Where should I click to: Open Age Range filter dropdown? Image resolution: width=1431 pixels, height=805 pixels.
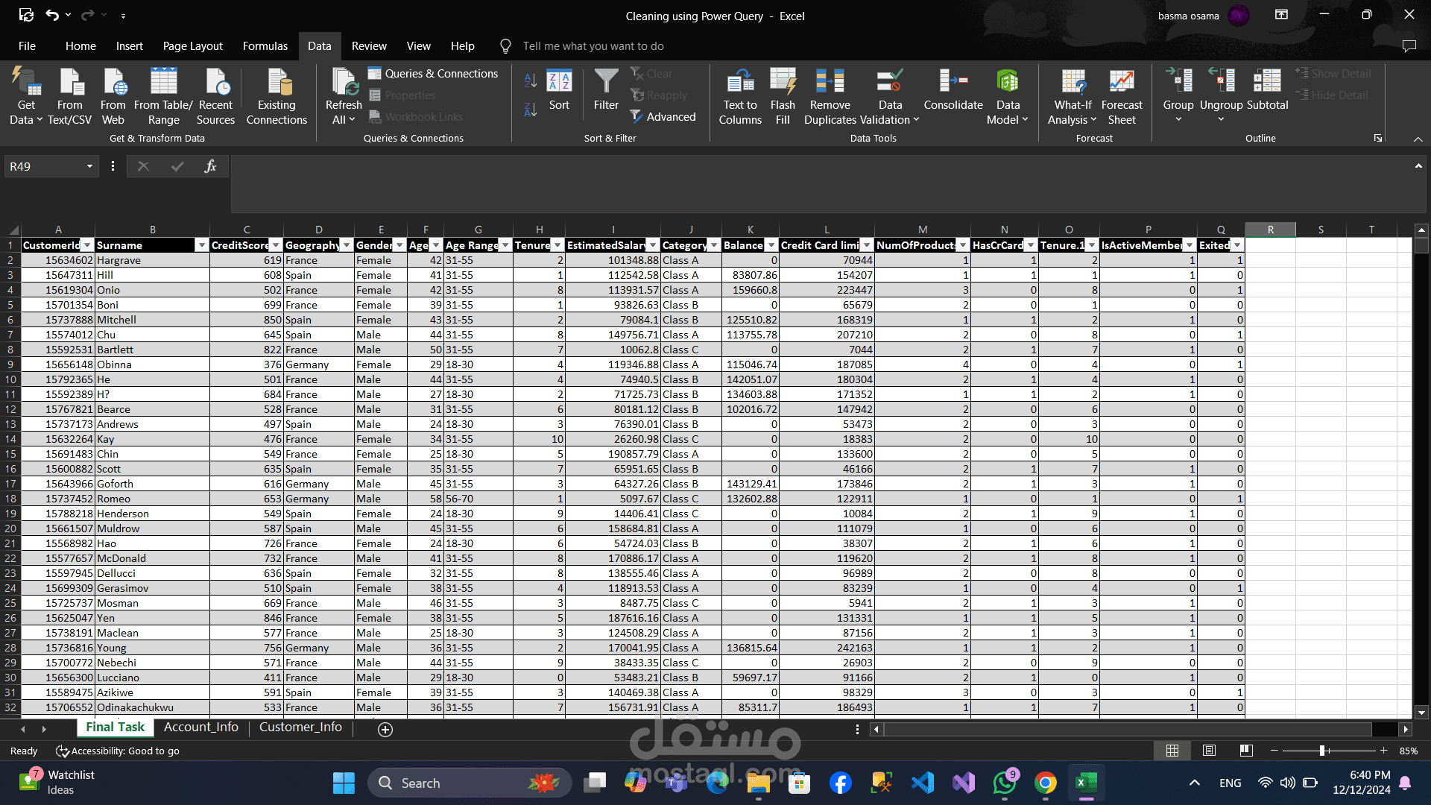point(505,245)
